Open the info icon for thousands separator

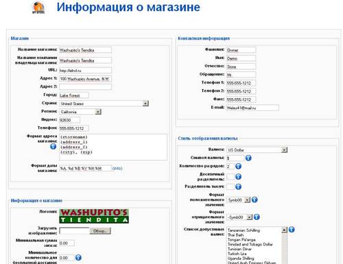pyautogui.click(x=238, y=187)
